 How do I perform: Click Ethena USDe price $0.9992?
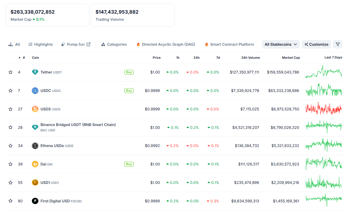(x=152, y=146)
